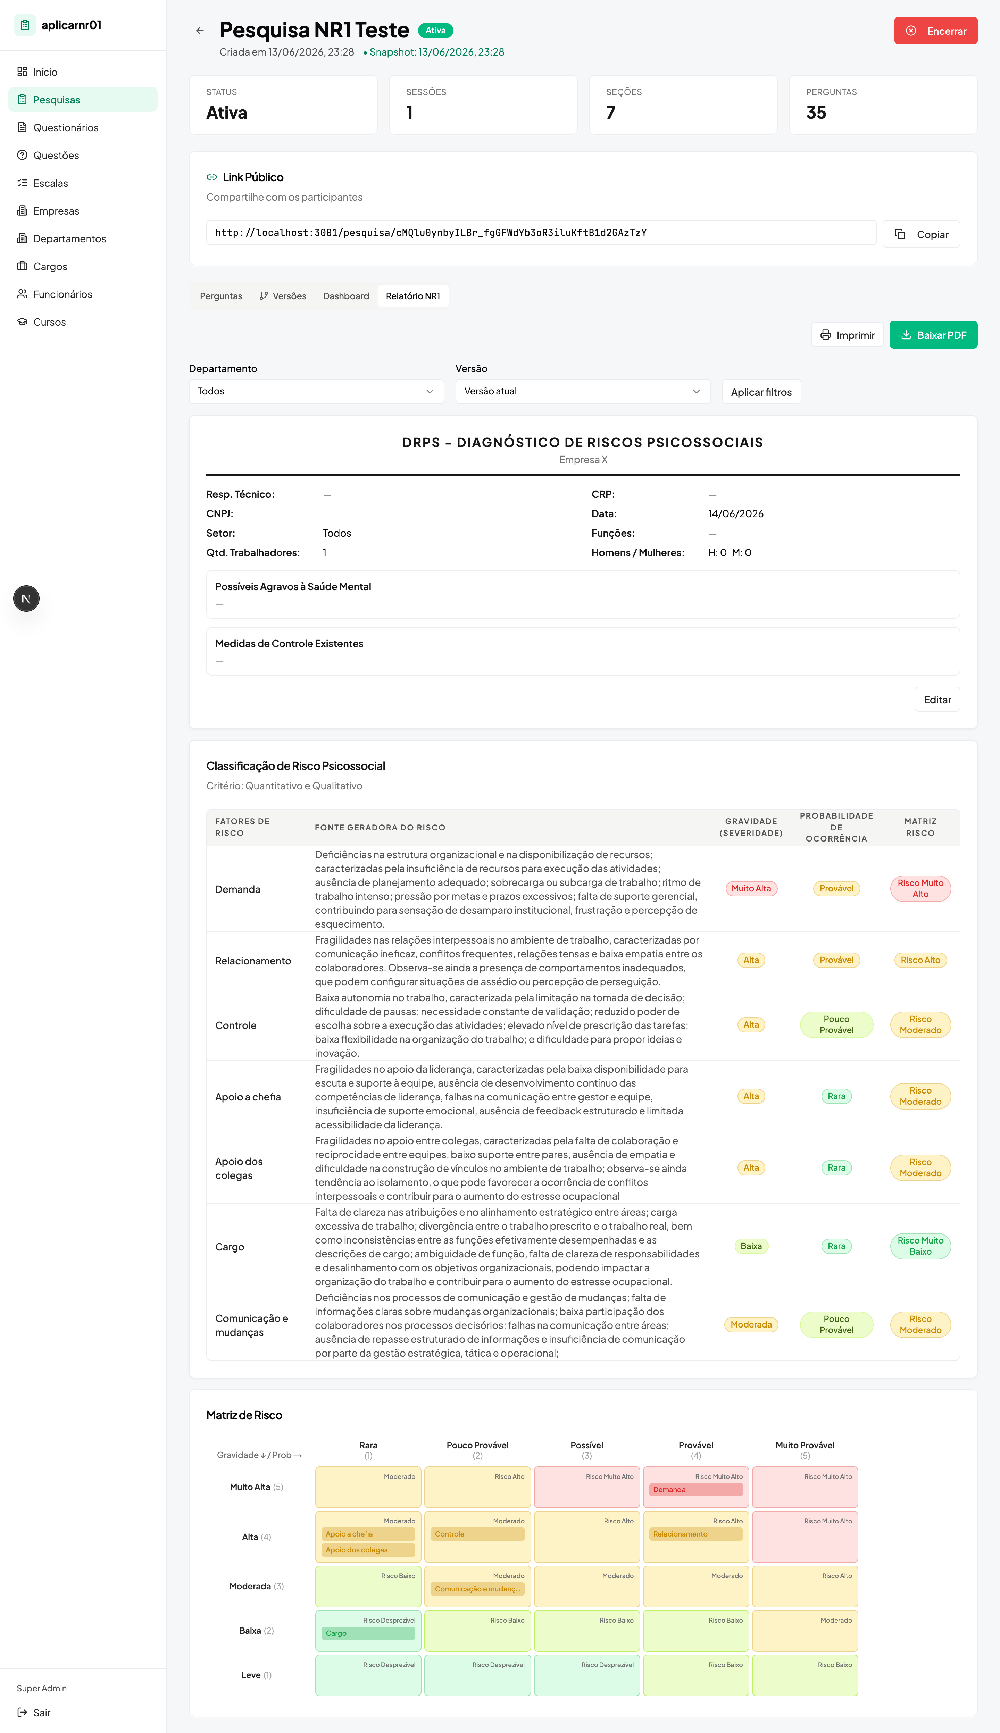Screen dimensions: 1000x1733
Task: Click the Moderada severity badge
Action: coord(751,1324)
